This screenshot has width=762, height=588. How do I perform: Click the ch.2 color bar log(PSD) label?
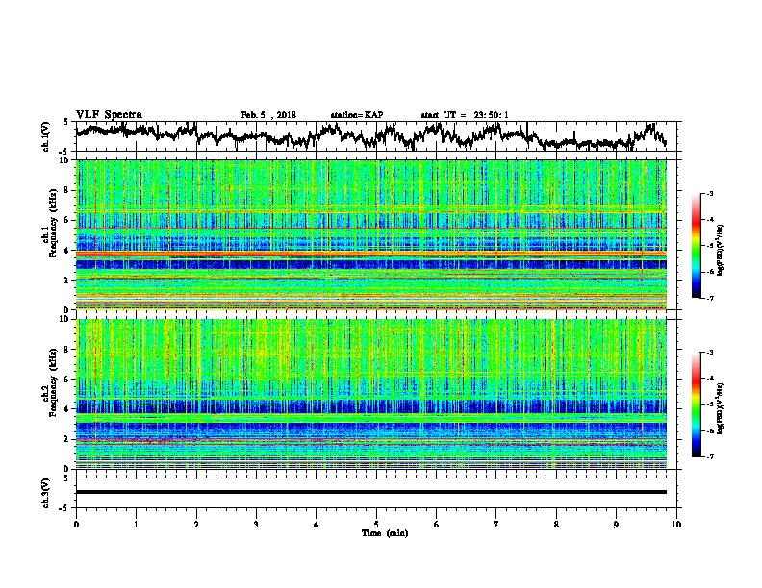coord(721,409)
